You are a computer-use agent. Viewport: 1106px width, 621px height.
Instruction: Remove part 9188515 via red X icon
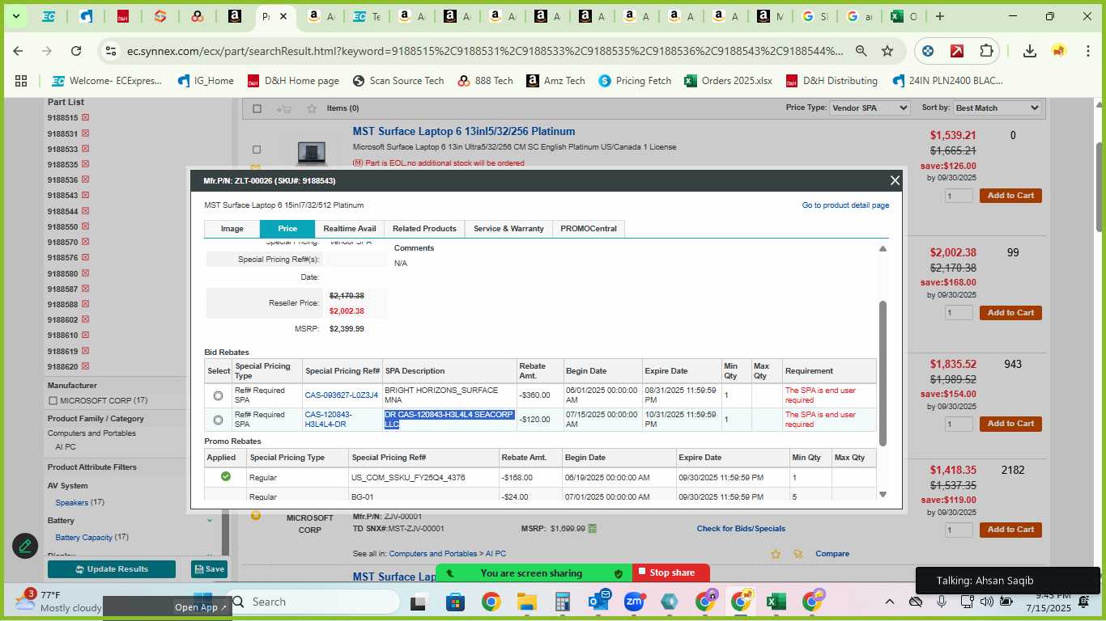[85, 118]
